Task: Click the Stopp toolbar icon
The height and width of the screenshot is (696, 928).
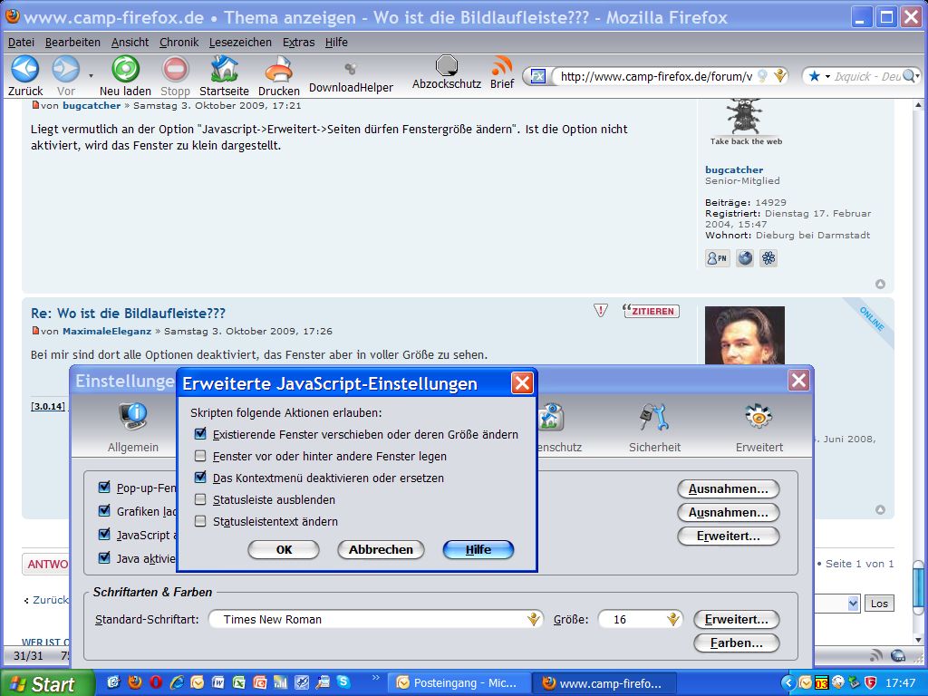Action: (175, 69)
